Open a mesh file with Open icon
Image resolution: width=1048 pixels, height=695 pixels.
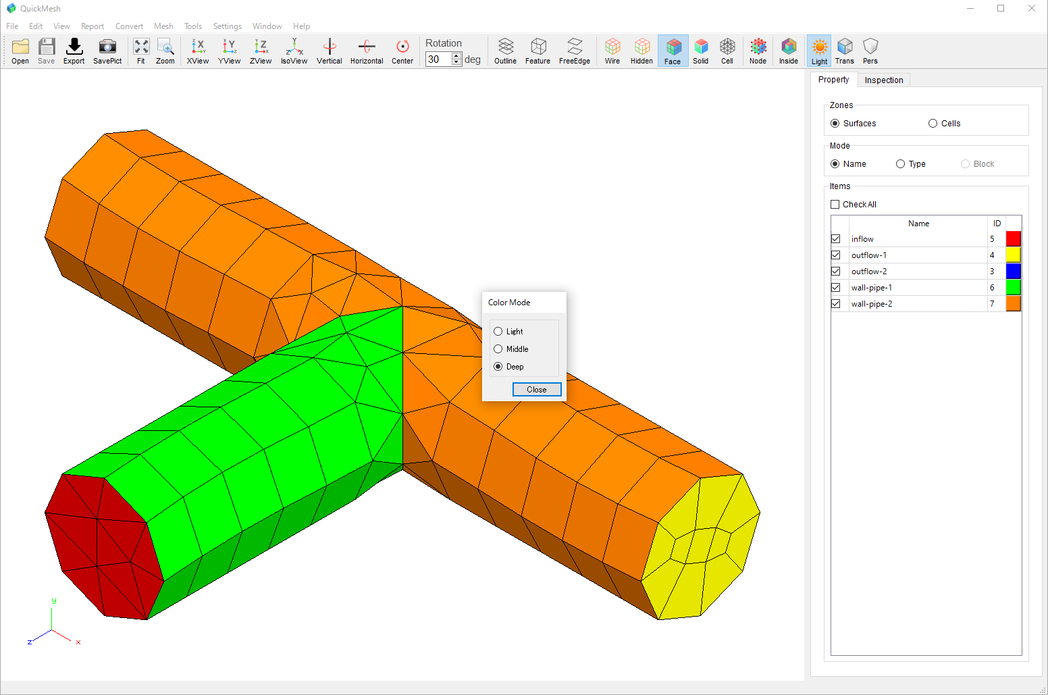click(x=20, y=51)
